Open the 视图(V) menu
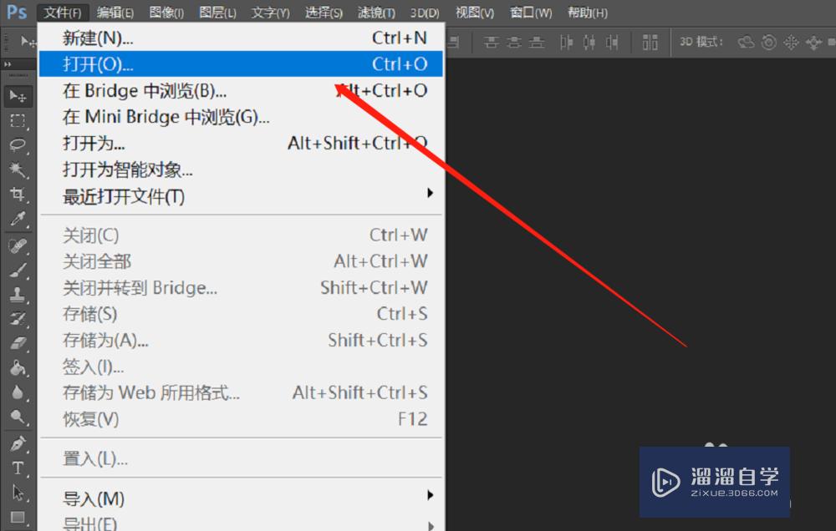Viewport: 836px width, 531px height. click(475, 13)
